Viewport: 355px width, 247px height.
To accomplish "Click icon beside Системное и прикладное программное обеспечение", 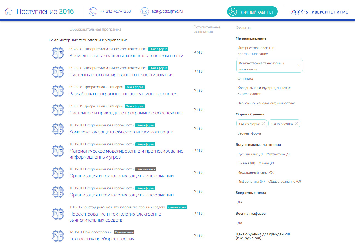I will (x=58, y=110).
